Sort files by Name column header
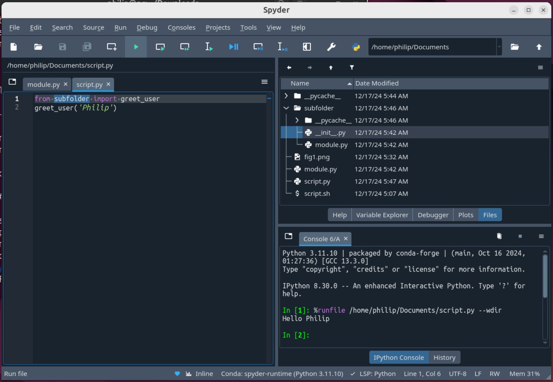553x382 pixels. (x=317, y=83)
